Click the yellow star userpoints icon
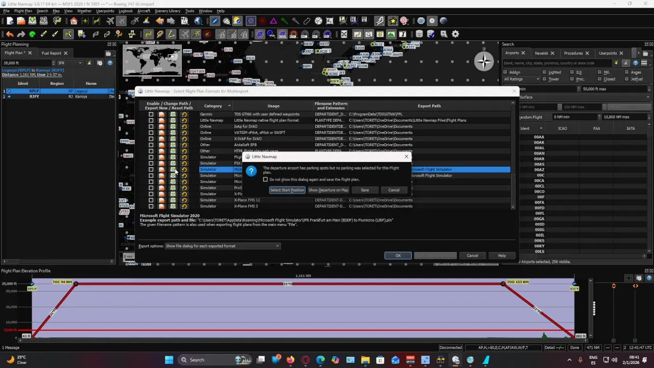The width and height of the screenshot is (654, 368). pos(392,21)
